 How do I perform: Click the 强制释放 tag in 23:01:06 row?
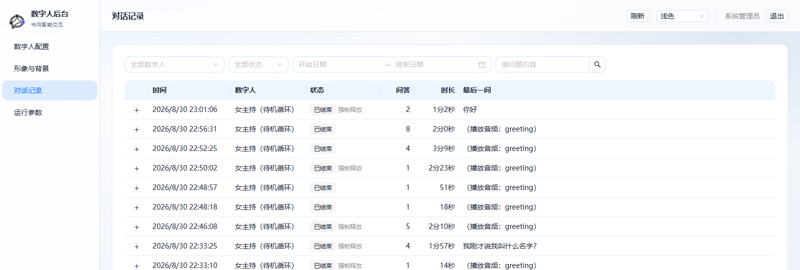(350, 110)
